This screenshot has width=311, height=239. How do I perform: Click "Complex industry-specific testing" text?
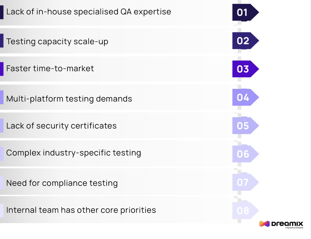coord(73,153)
